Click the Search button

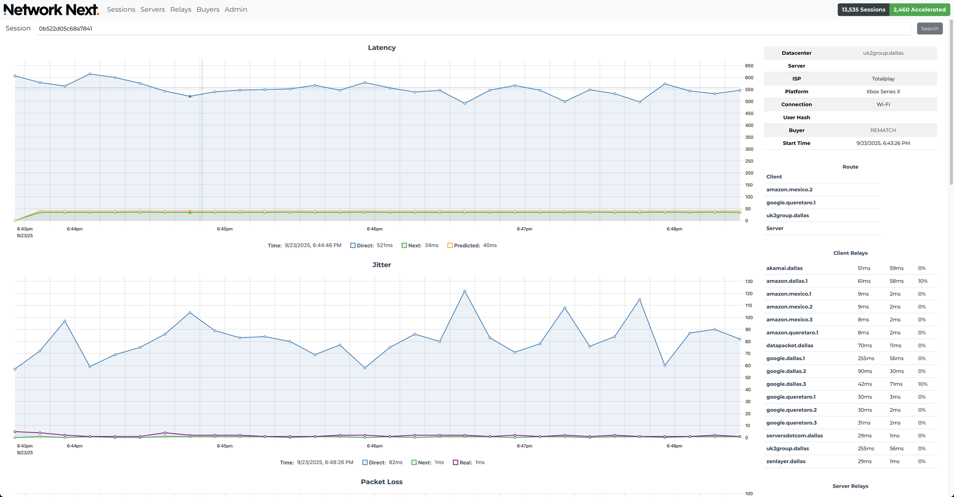[x=930, y=28]
